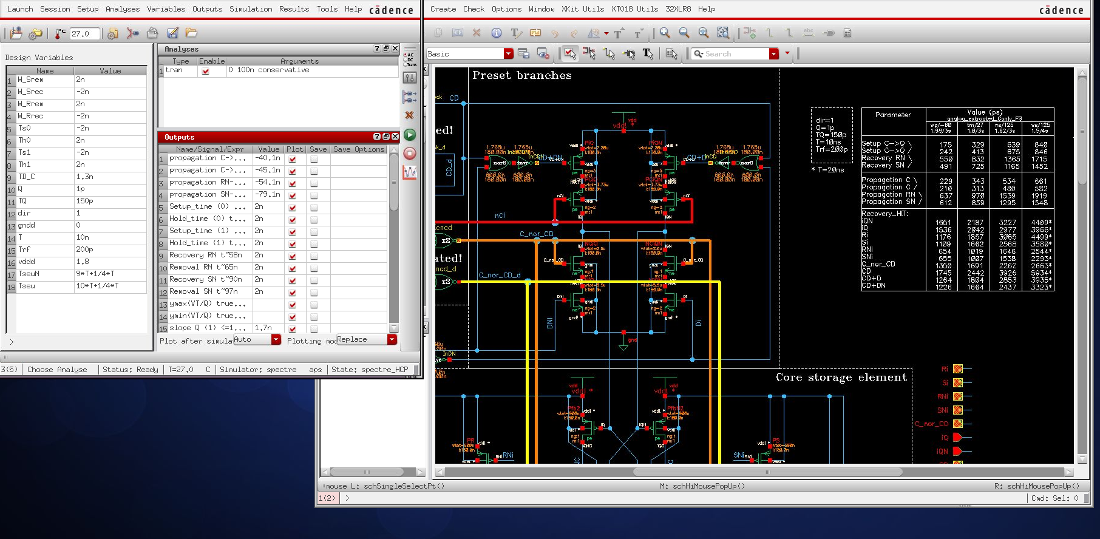
Task: Click the Outputs panel help ? button
Action: click(x=377, y=137)
